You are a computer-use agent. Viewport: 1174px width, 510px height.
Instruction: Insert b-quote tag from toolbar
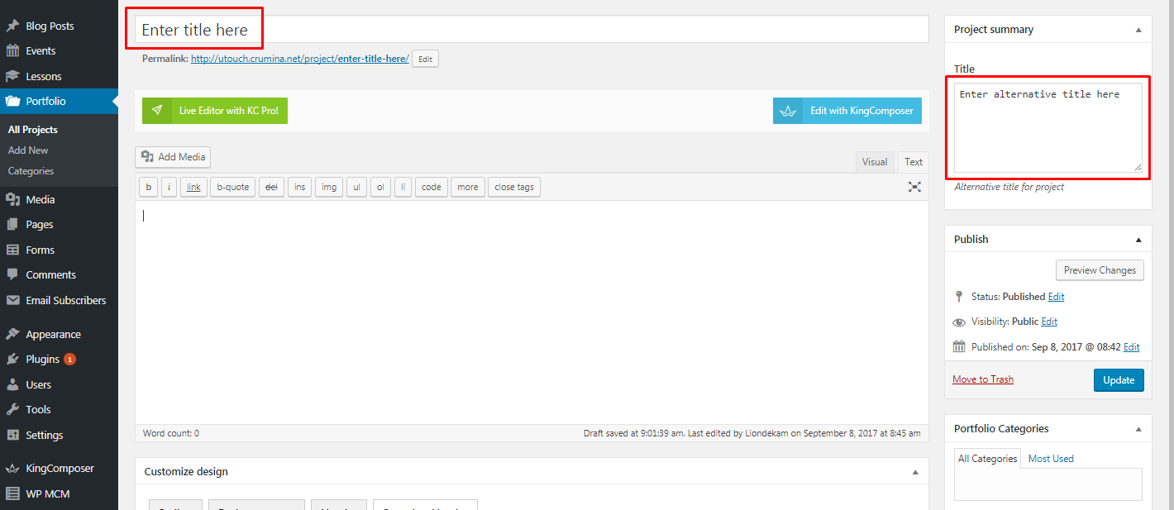coord(232,187)
